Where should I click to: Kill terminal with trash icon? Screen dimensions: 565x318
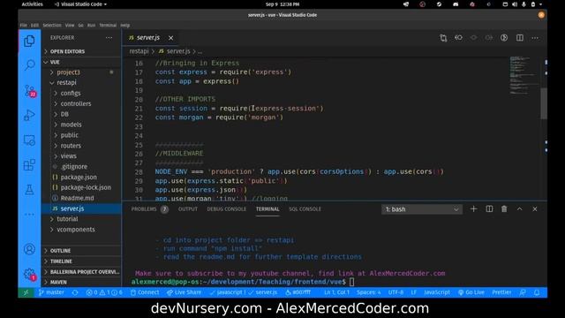504,209
